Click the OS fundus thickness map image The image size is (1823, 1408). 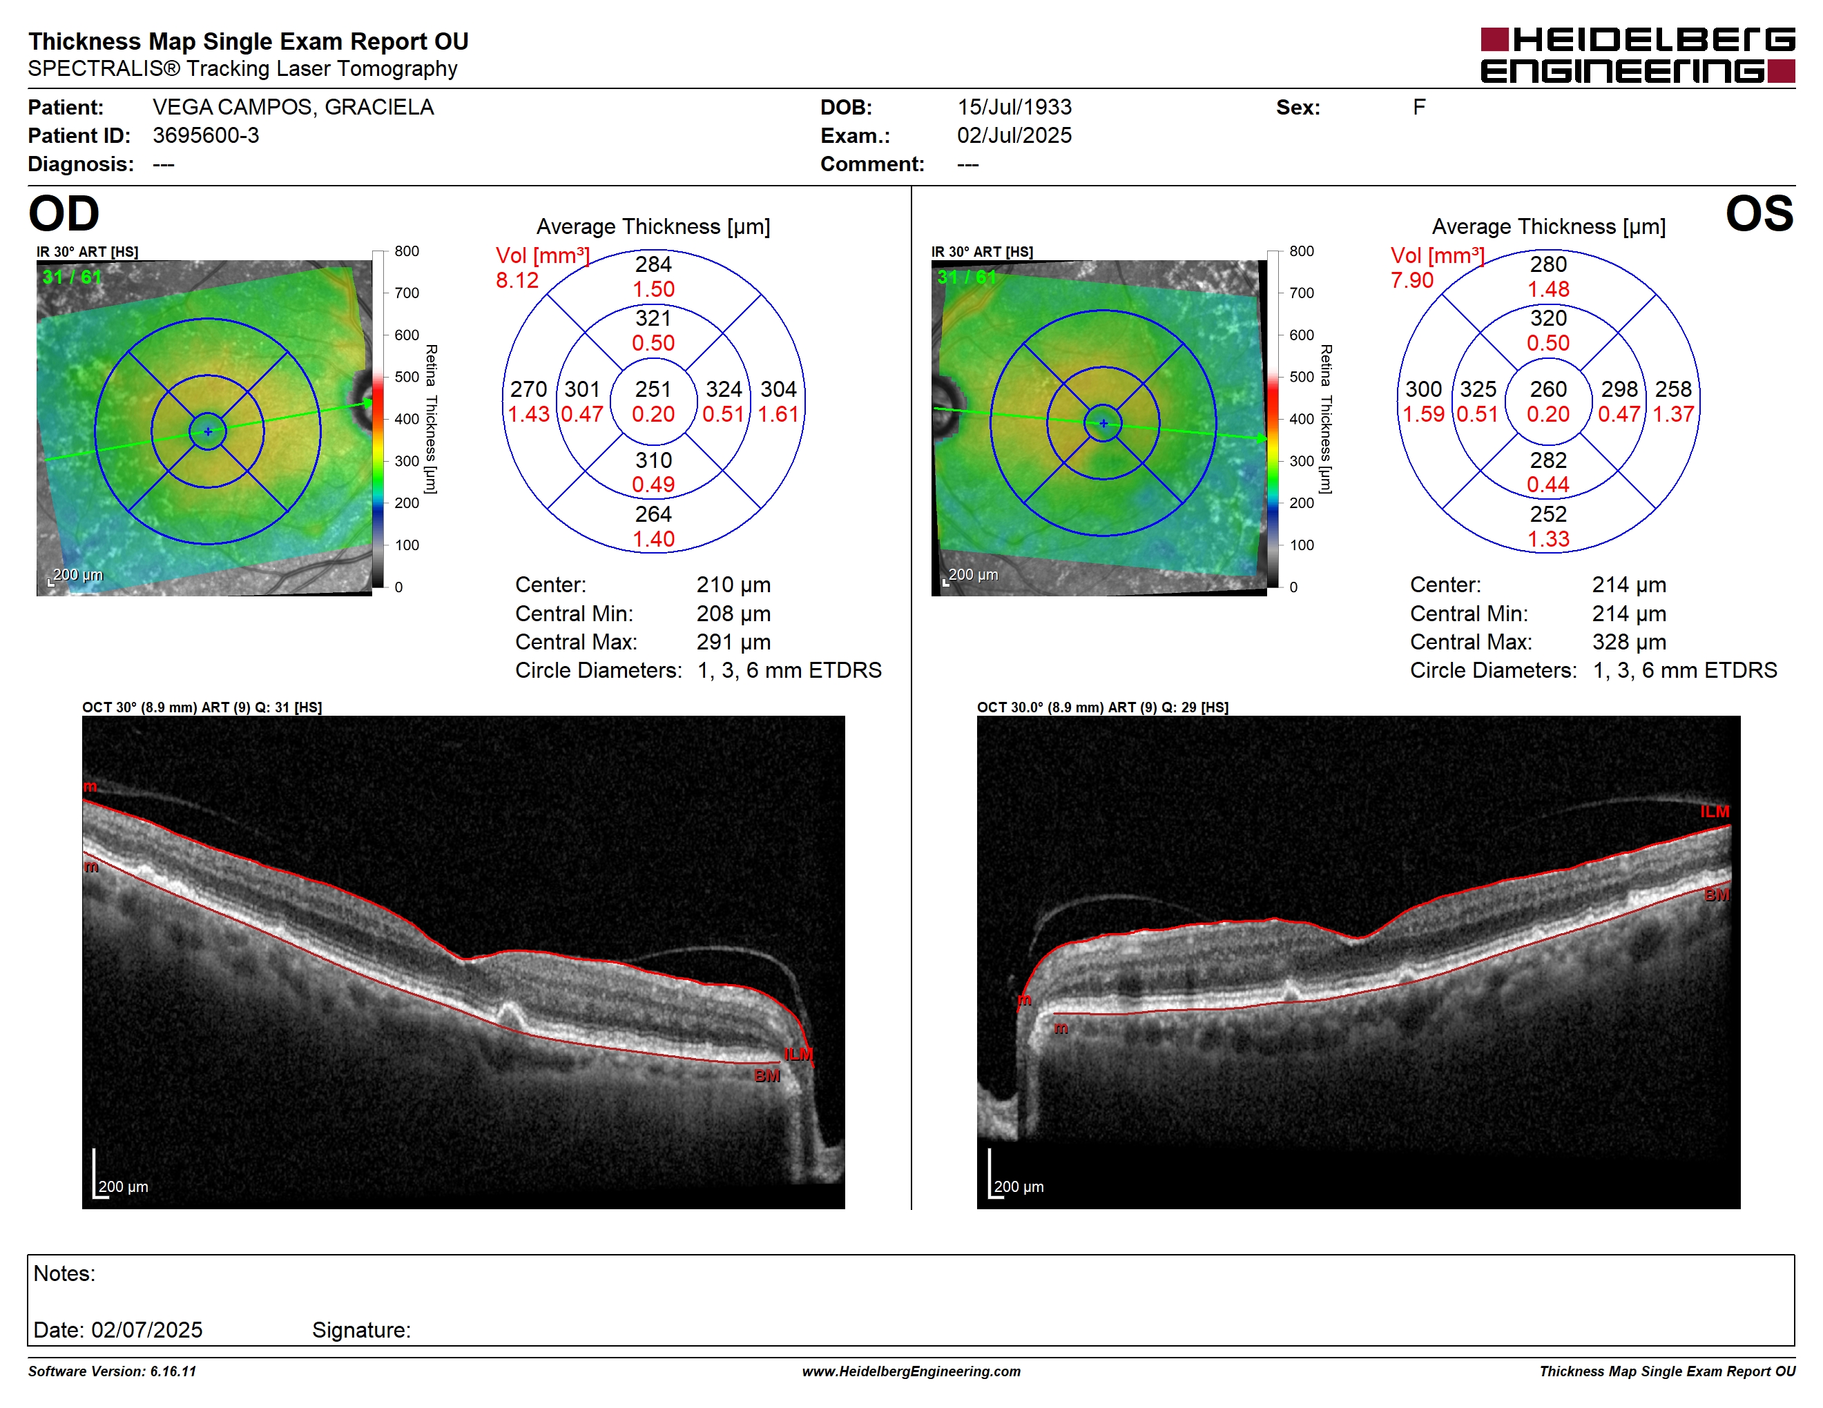click(x=1099, y=428)
